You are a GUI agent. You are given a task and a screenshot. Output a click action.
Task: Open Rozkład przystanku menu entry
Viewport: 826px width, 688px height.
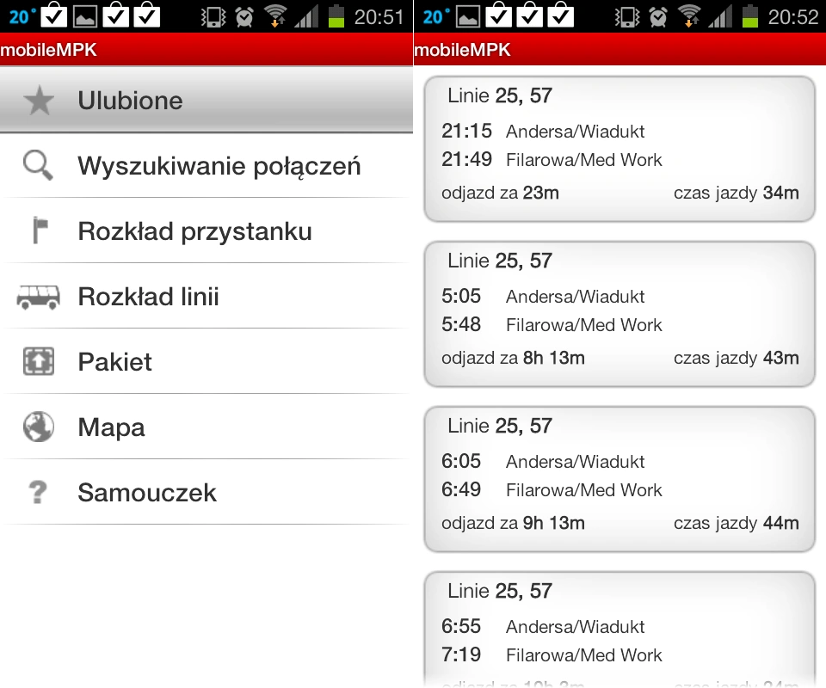coord(206,231)
